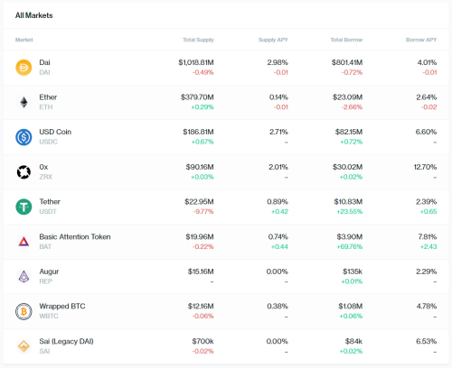
Task: Select the Sai Legacy DAI icon
Action: (x=24, y=346)
